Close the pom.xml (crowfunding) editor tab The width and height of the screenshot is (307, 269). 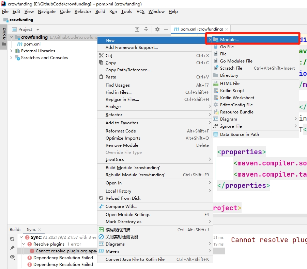click(227, 29)
